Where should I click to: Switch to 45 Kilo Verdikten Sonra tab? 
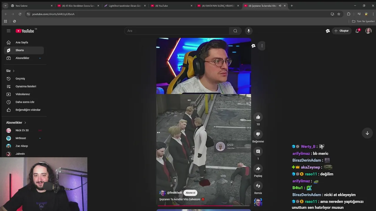[x=78, y=6]
